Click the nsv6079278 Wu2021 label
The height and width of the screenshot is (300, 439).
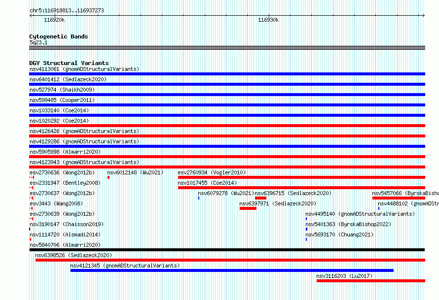(x=226, y=193)
